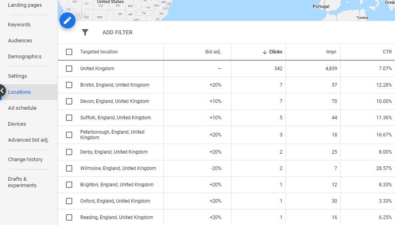Select the Bristol row checkbox
The width and height of the screenshot is (395, 225).
point(69,85)
